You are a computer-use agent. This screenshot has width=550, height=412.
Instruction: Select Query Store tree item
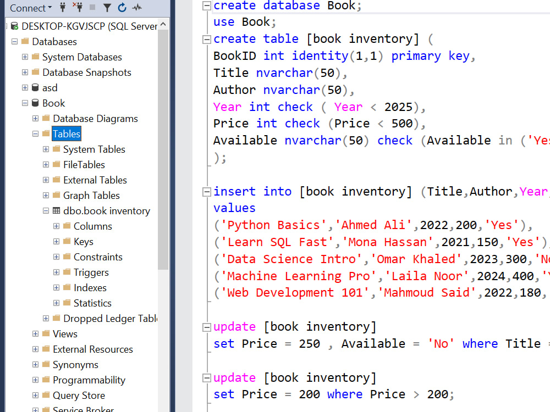[79, 396]
